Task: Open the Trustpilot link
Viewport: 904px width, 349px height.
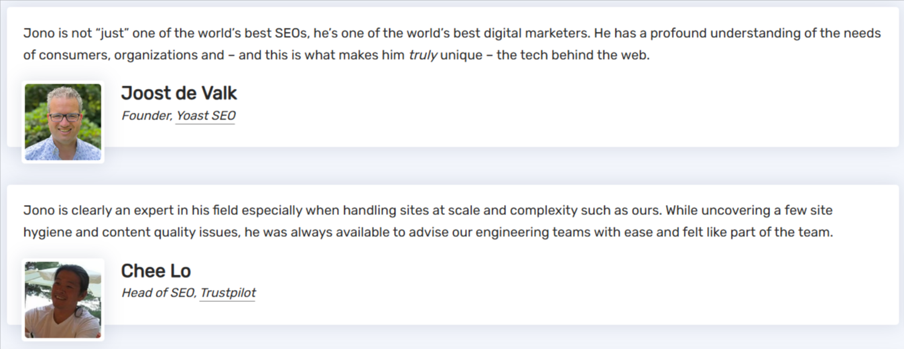Action: click(227, 293)
